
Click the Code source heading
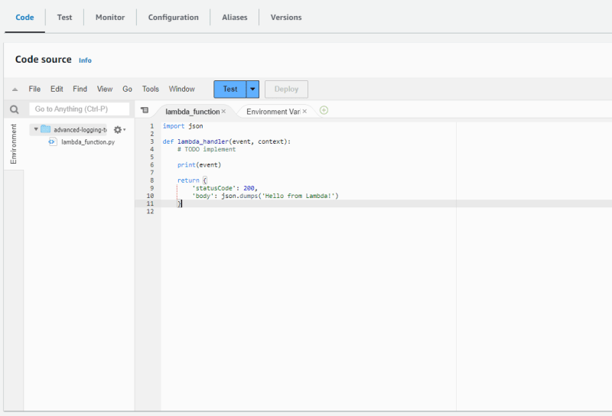coord(44,60)
